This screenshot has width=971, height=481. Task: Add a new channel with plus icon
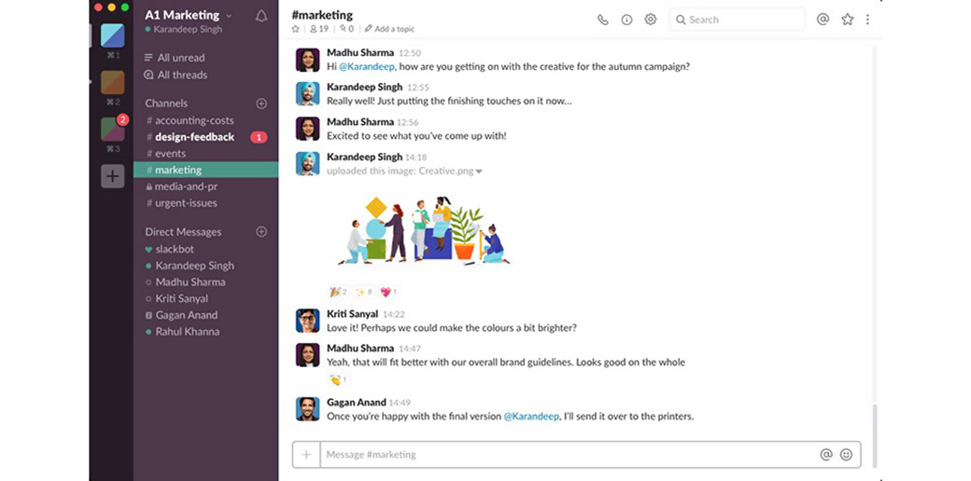point(261,103)
